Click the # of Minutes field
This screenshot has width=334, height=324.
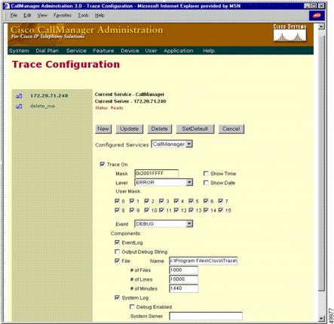tap(183, 289)
